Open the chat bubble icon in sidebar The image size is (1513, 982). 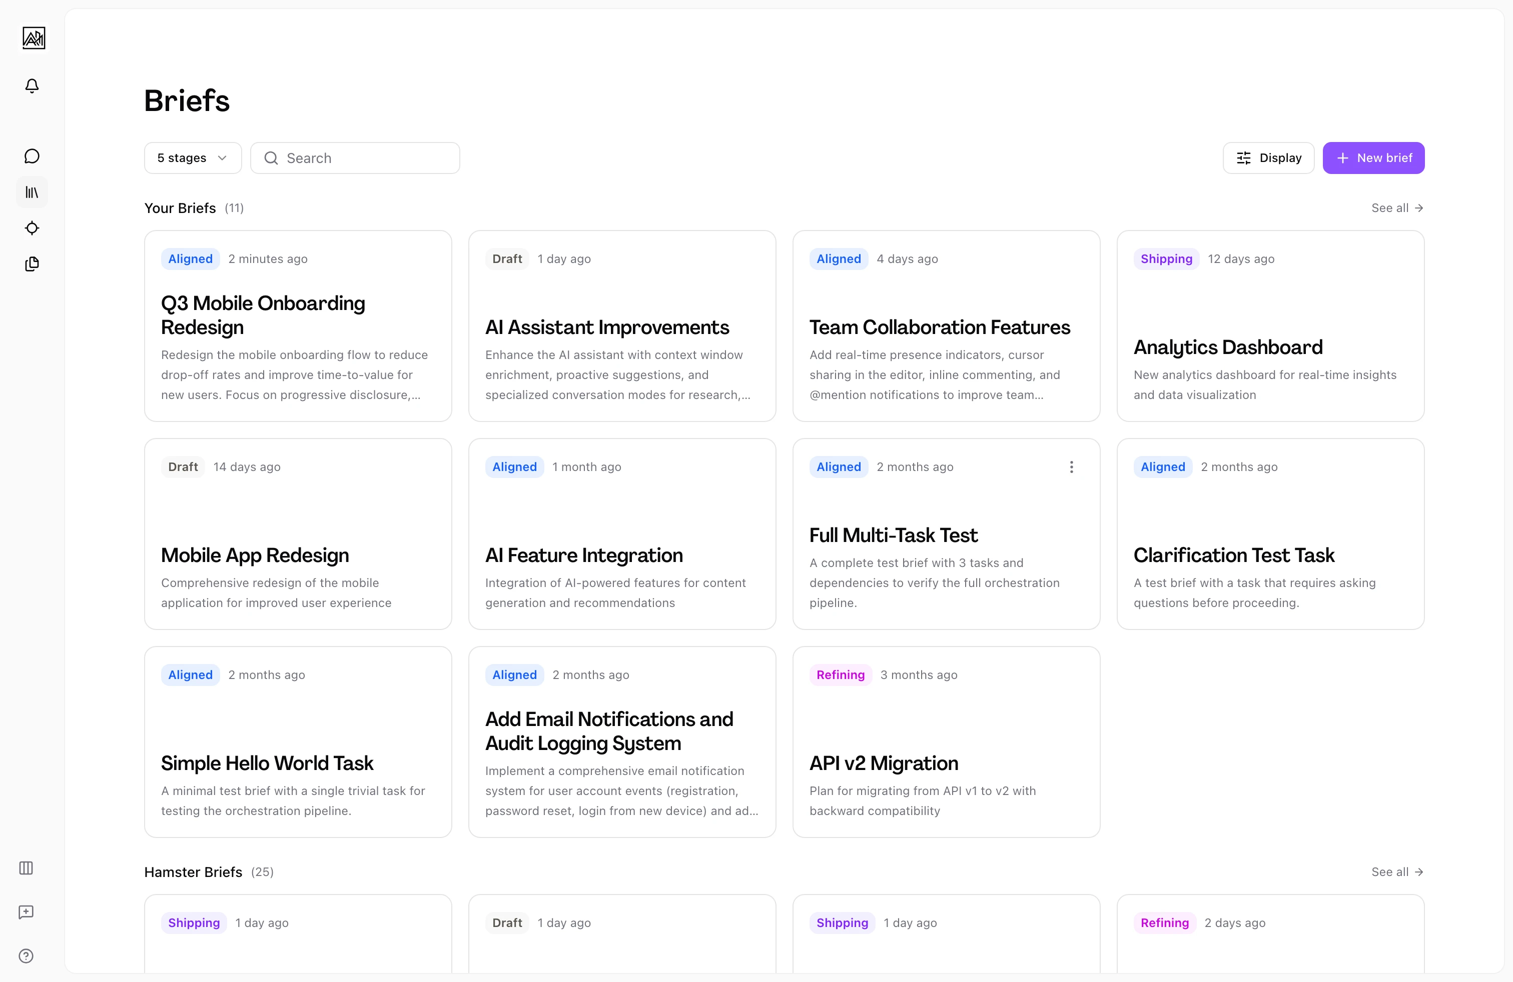pyautogui.click(x=32, y=156)
